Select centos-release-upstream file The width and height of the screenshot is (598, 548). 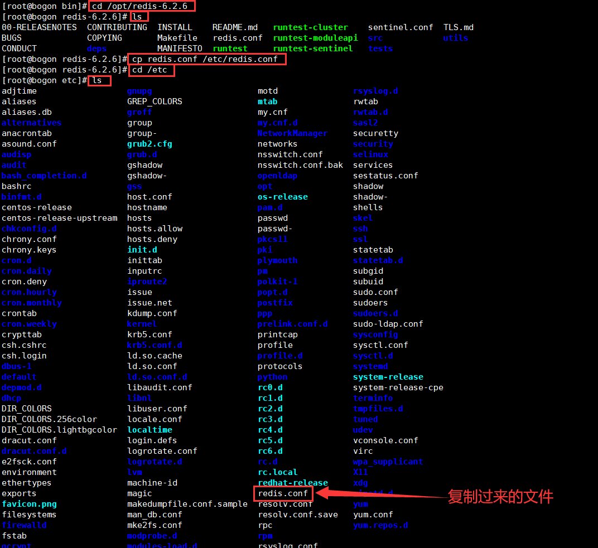(60, 218)
